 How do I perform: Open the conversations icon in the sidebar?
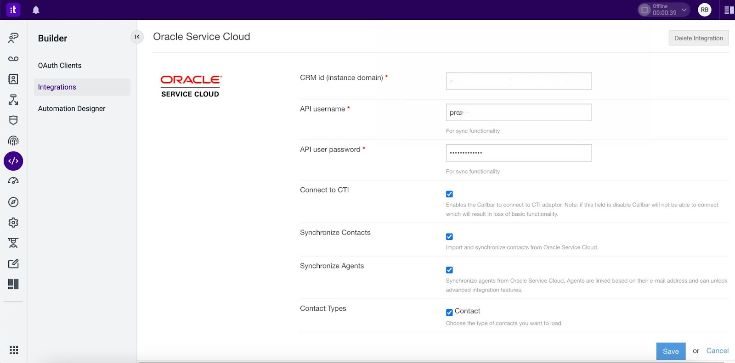(13, 38)
